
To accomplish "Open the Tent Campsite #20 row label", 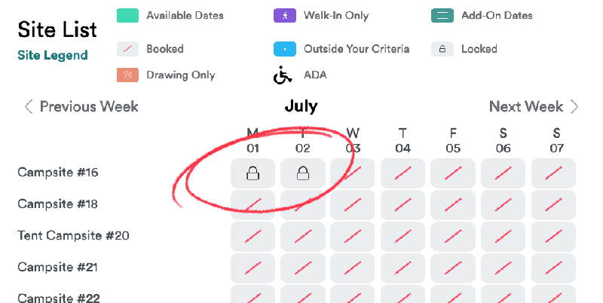I will pos(73,236).
